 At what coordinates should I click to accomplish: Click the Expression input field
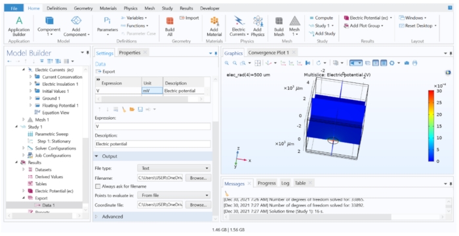pos(153,127)
